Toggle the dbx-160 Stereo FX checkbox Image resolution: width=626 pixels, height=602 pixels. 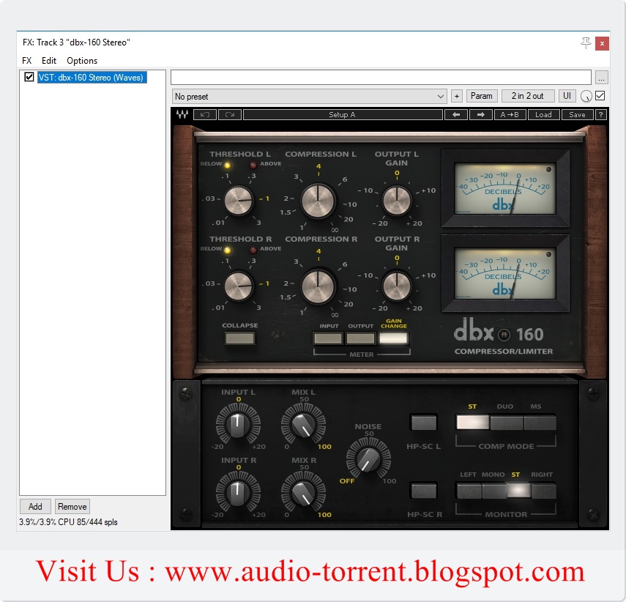(29, 77)
